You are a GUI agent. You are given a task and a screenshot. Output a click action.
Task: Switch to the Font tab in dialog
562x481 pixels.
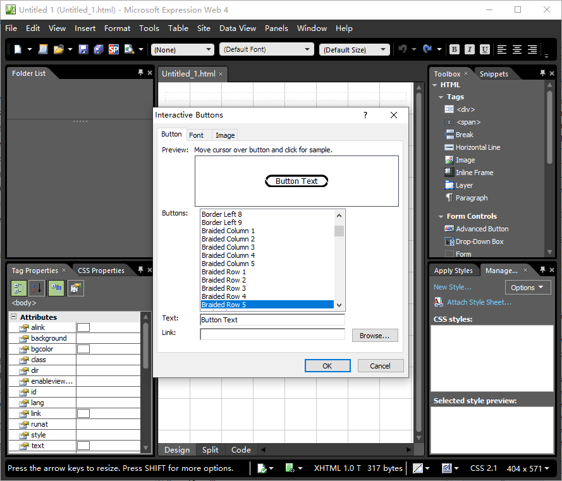[x=196, y=135]
